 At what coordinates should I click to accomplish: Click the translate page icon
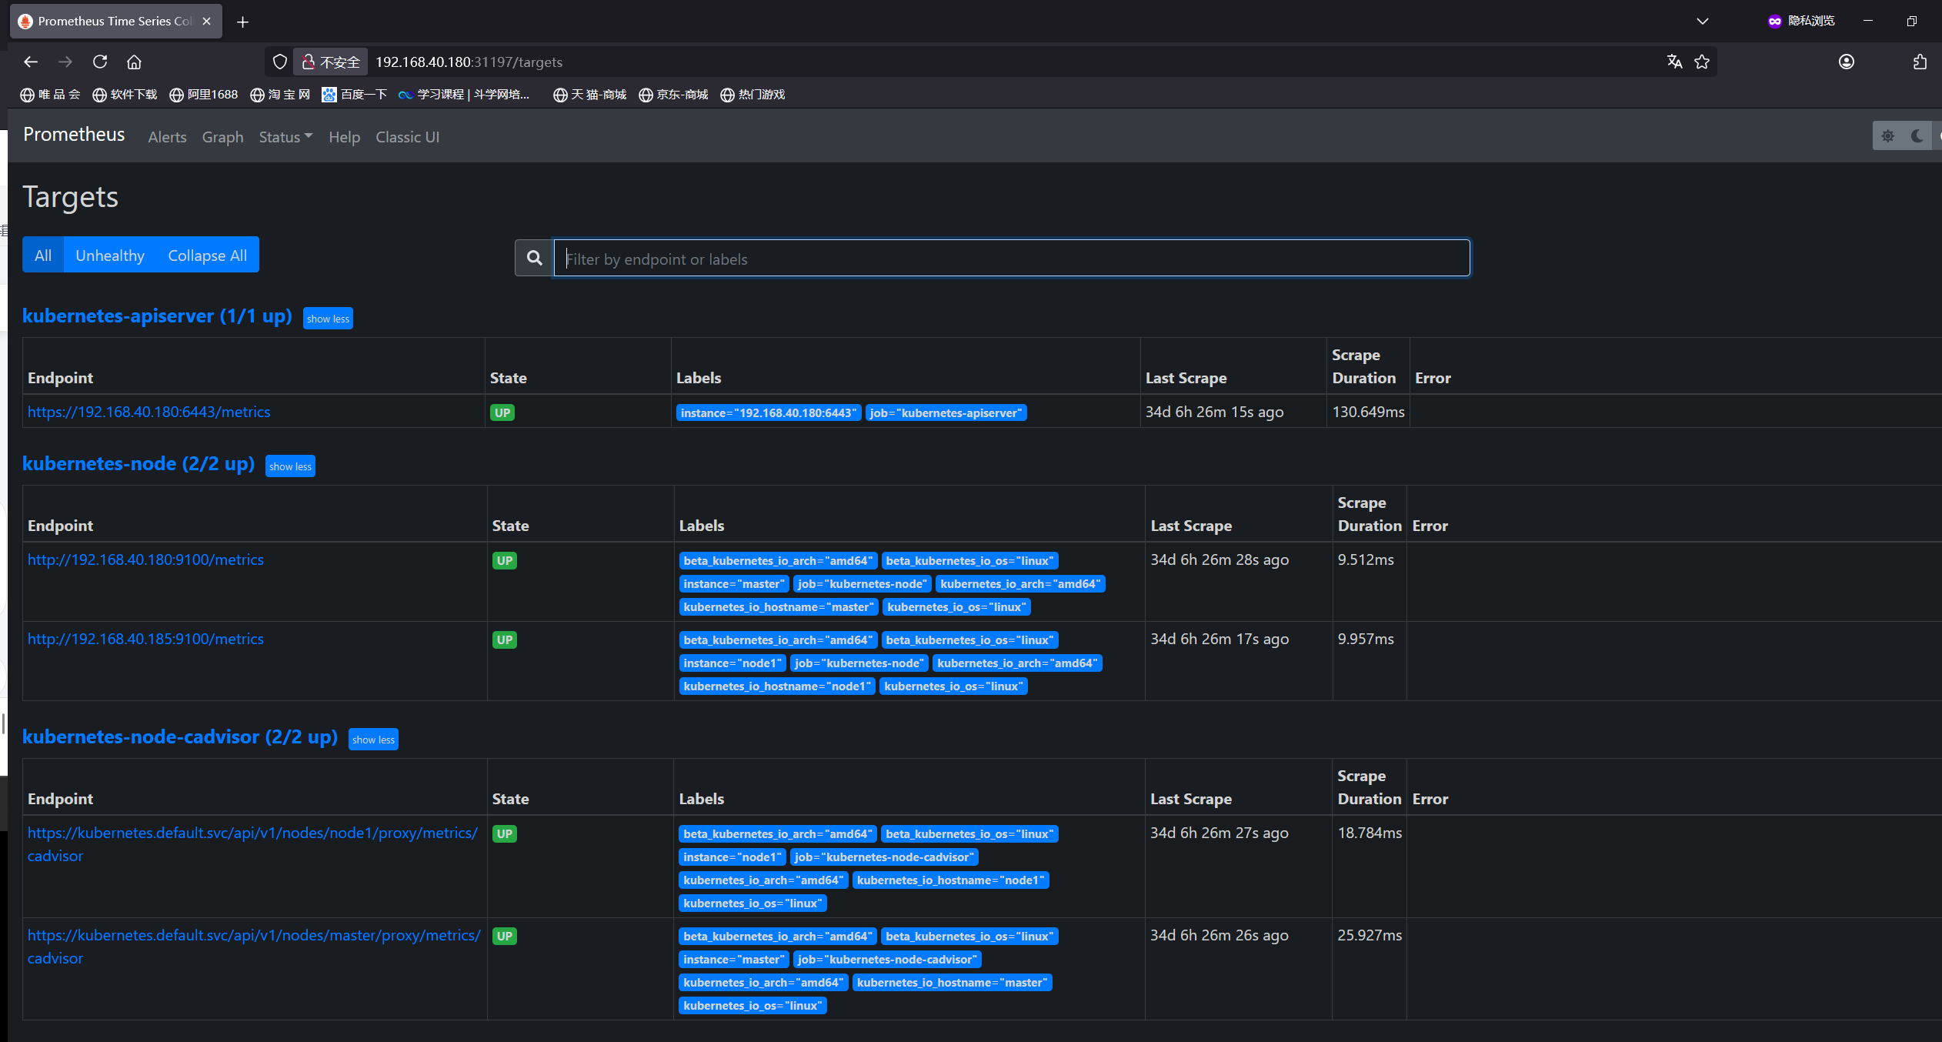tap(1674, 62)
